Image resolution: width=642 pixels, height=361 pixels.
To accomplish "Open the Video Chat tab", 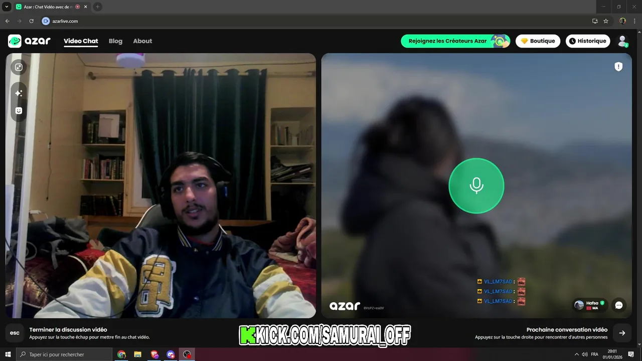I will [x=81, y=41].
